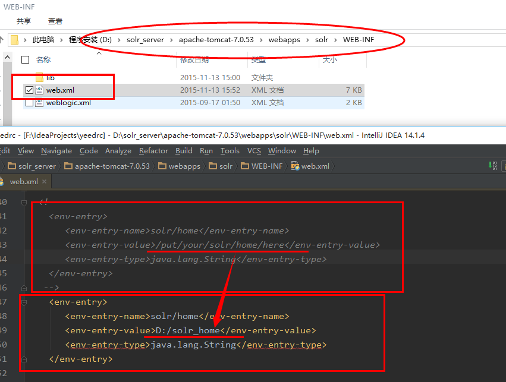Open the Tools menu
This screenshot has height=382, width=506.
[x=230, y=150]
